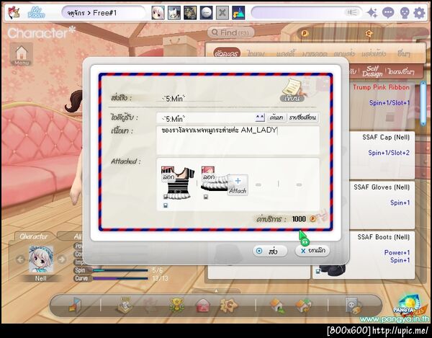Click the exit door icon in bottom toolbar
The width and height of the screenshot is (432, 338).
(75, 305)
